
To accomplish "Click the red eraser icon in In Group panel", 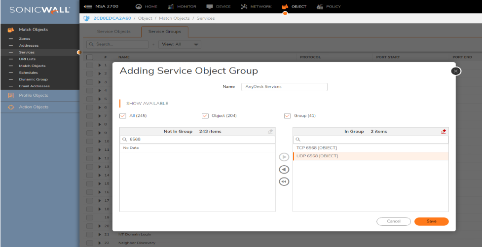I will click(444, 132).
